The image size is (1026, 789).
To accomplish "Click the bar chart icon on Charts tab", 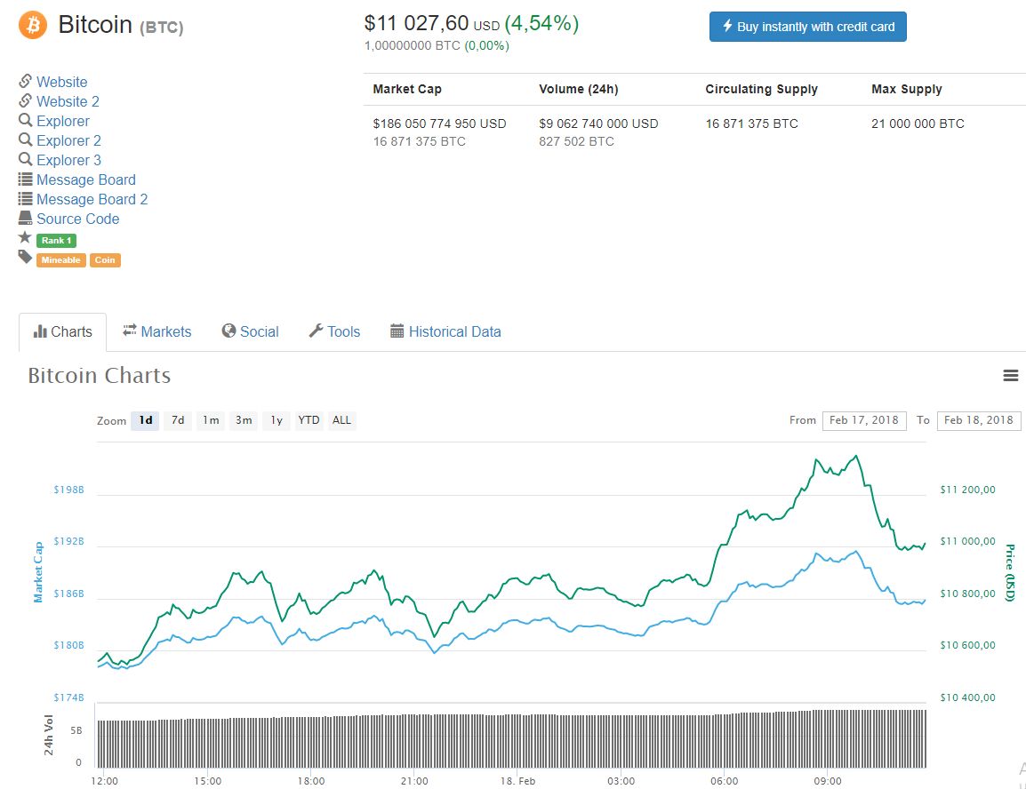I will [x=40, y=331].
